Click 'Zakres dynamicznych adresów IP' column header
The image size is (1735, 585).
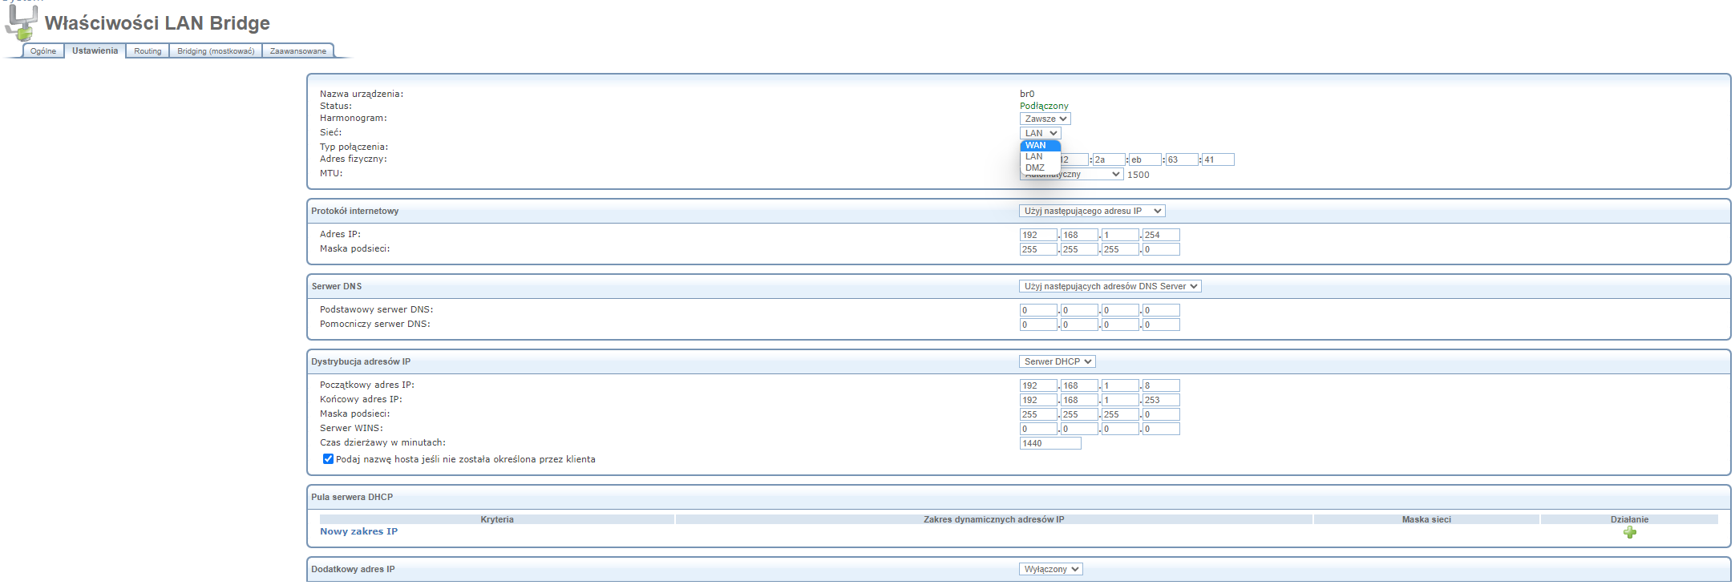pos(994,519)
